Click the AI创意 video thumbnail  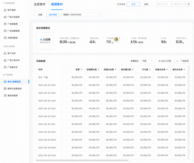point(45,41)
